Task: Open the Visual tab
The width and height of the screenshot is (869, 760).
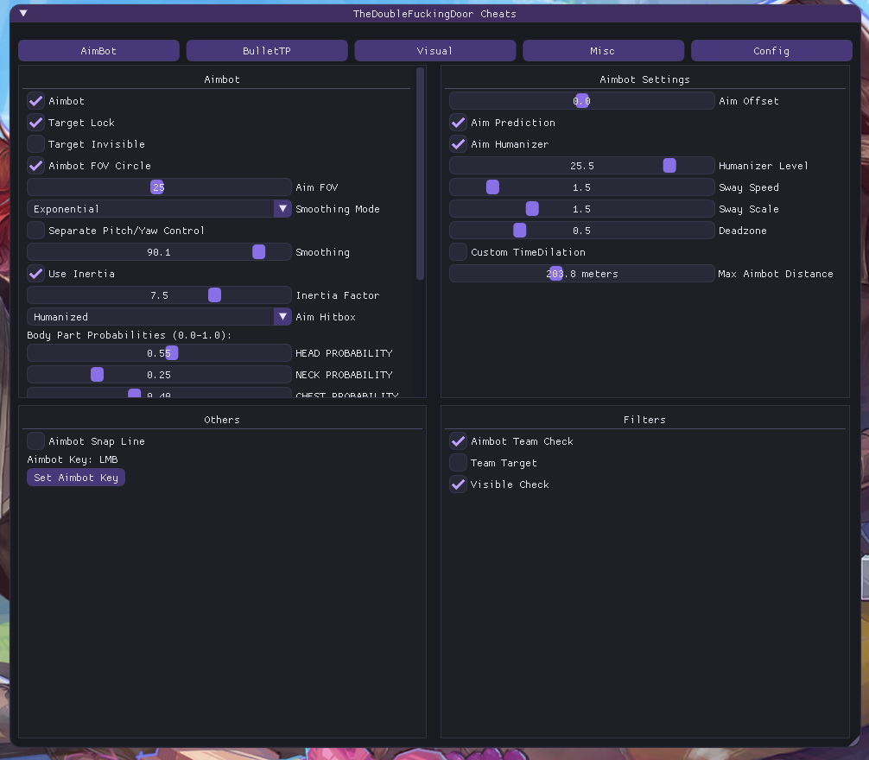Action: click(434, 51)
